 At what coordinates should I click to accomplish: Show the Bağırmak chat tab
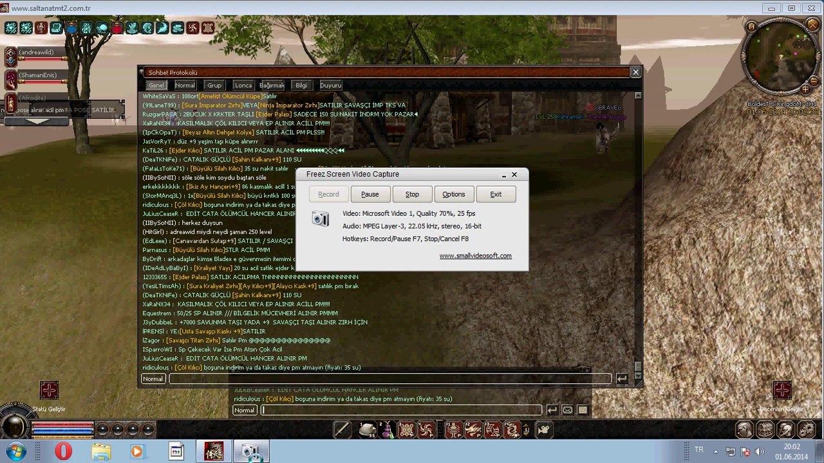click(x=272, y=85)
